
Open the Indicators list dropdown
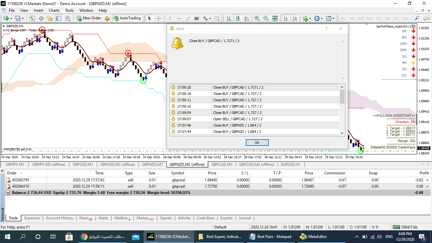[306, 18]
